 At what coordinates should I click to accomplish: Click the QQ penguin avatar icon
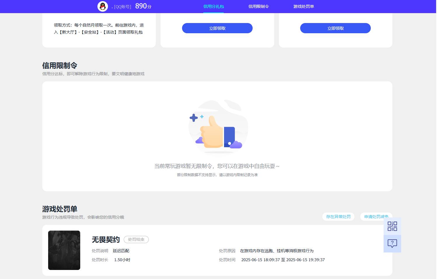102,6
